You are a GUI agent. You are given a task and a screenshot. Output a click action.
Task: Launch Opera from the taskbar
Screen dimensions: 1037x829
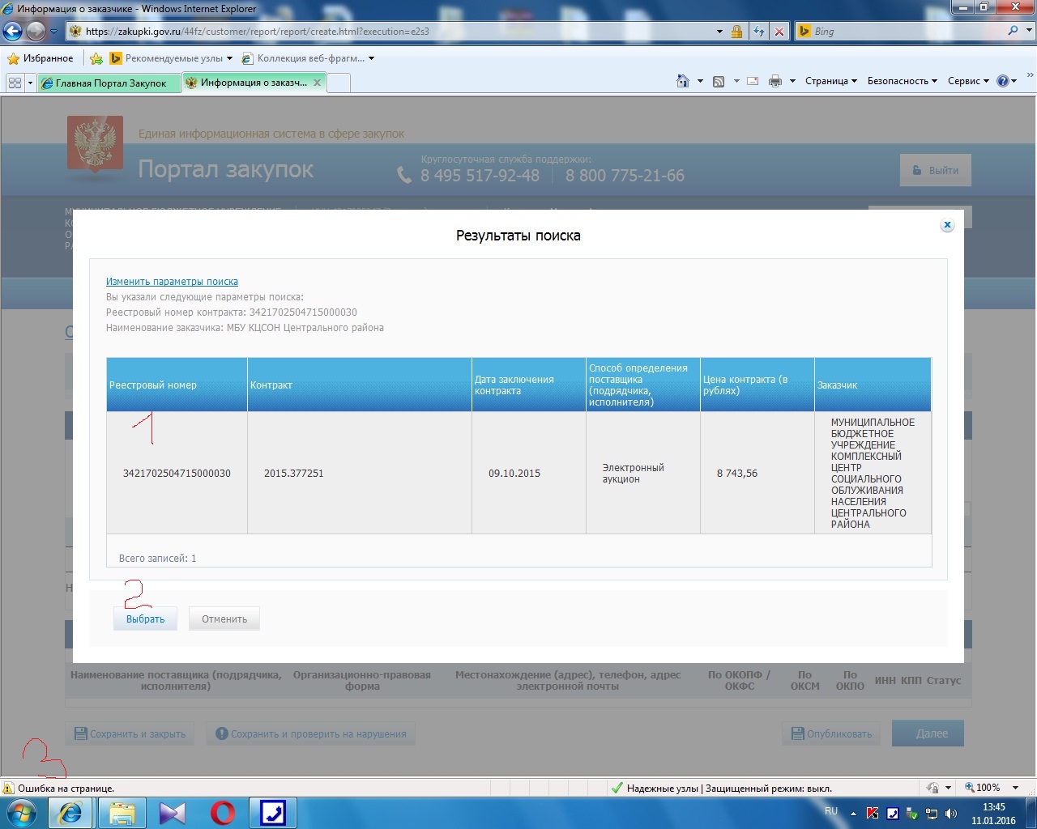point(223,812)
